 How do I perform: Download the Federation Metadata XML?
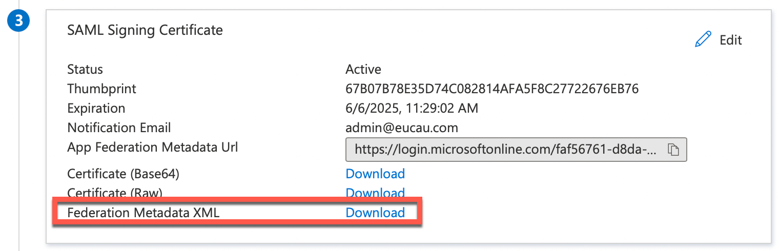click(x=375, y=212)
